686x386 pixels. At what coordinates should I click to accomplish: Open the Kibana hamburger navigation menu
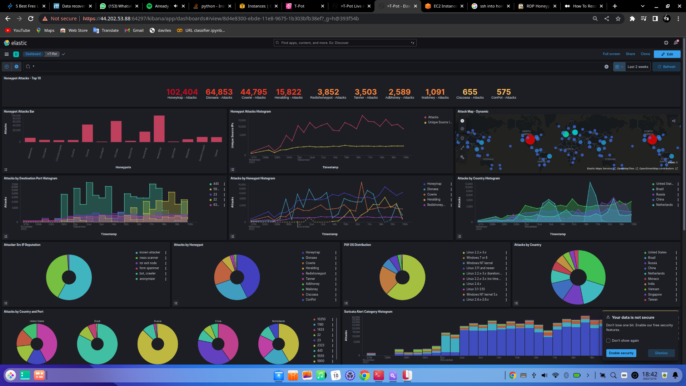[6, 54]
